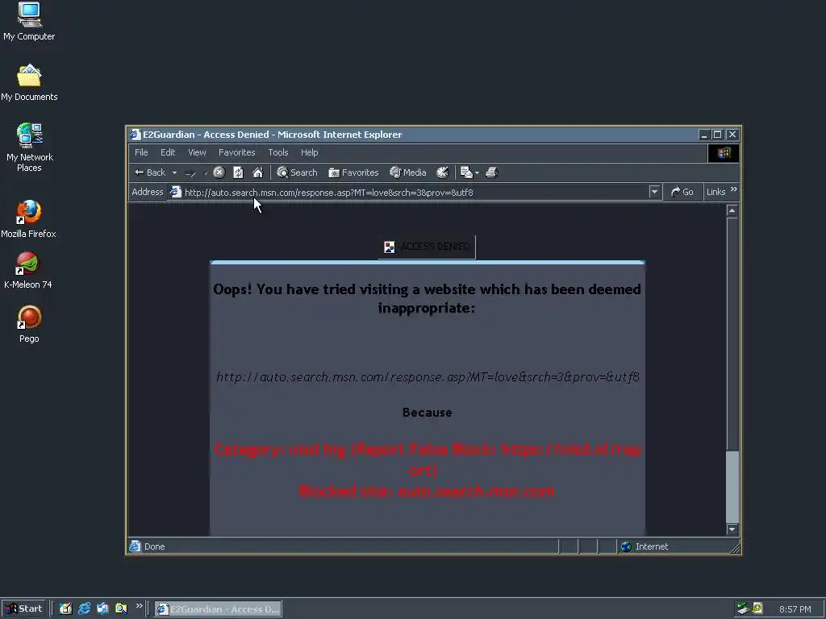Open My Computer desktop icon
The image size is (826, 619).
(29, 22)
